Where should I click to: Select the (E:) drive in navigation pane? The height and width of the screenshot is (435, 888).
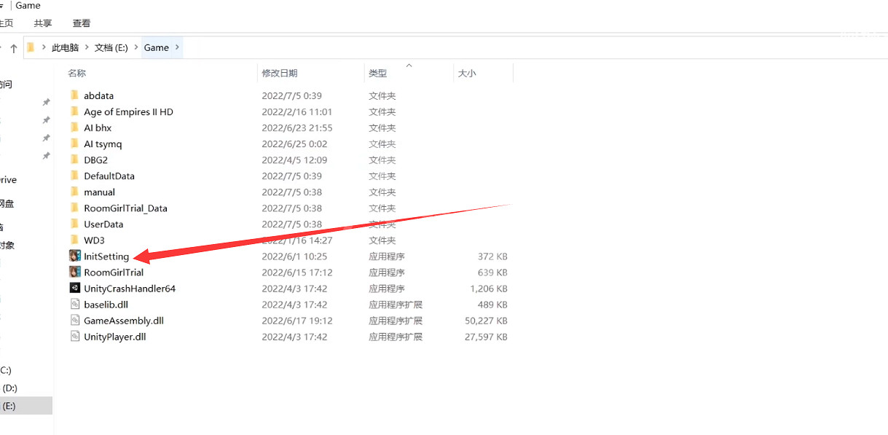click(x=10, y=406)
